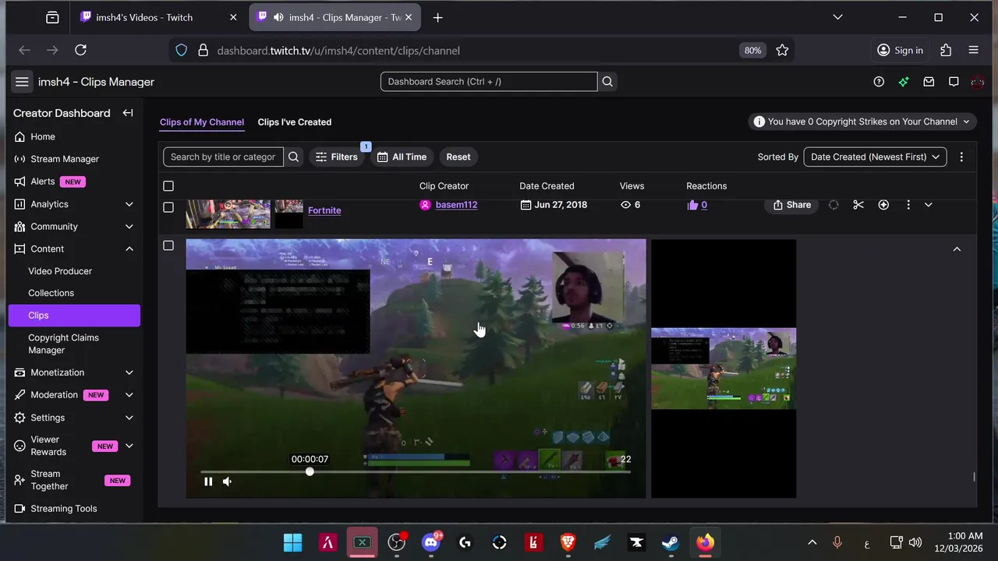Expand the Analytics sidebar section

[129, 204]
